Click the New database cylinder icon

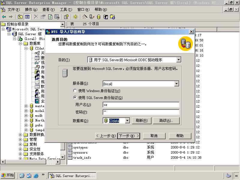tap(99, 17)
